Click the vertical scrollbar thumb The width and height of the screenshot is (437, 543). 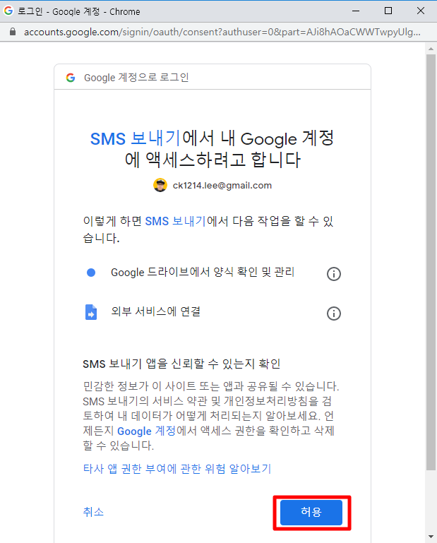[431, 261]
